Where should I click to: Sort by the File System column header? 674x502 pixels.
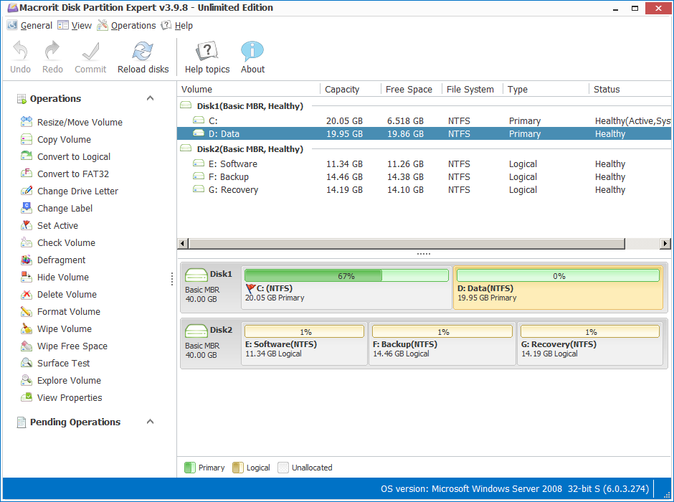tap(473, 89)
